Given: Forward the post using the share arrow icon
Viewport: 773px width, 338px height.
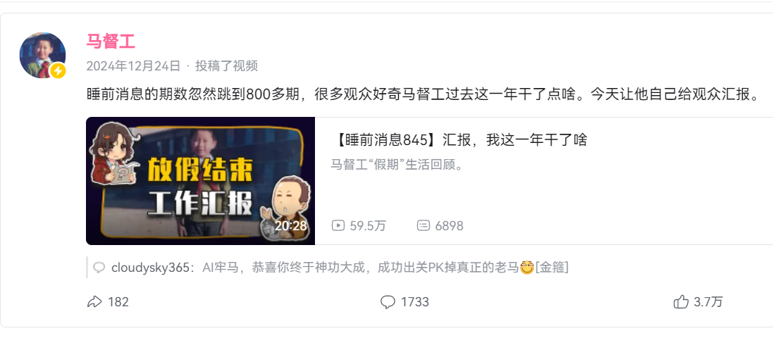Looking at the screenshot, I should point(94,301).
